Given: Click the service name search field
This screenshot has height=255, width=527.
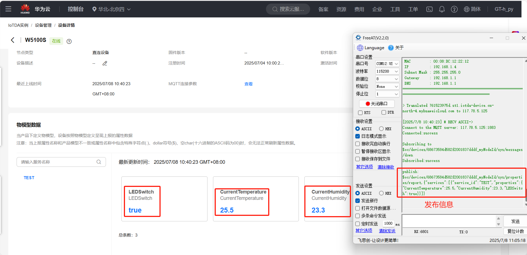Looking at the screenshot, I should (x=58, y=162).
